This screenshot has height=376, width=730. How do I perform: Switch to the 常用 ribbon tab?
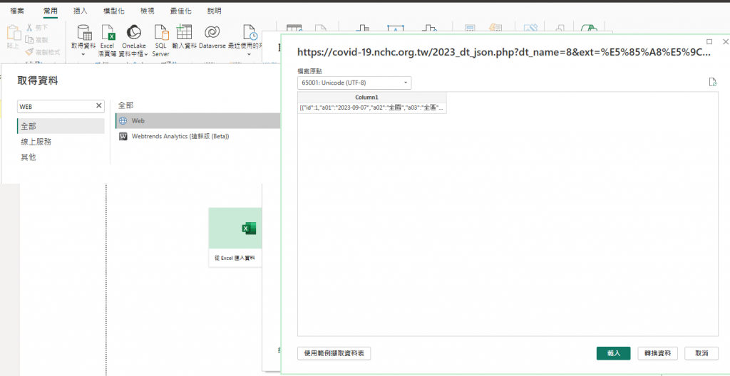click(x=51, y=11)
